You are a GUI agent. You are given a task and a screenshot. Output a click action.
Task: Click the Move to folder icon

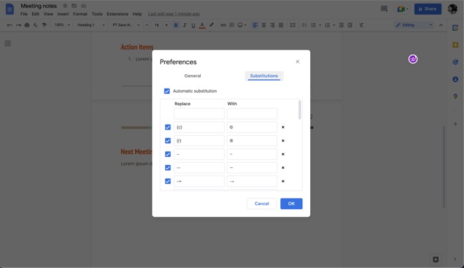74,5
